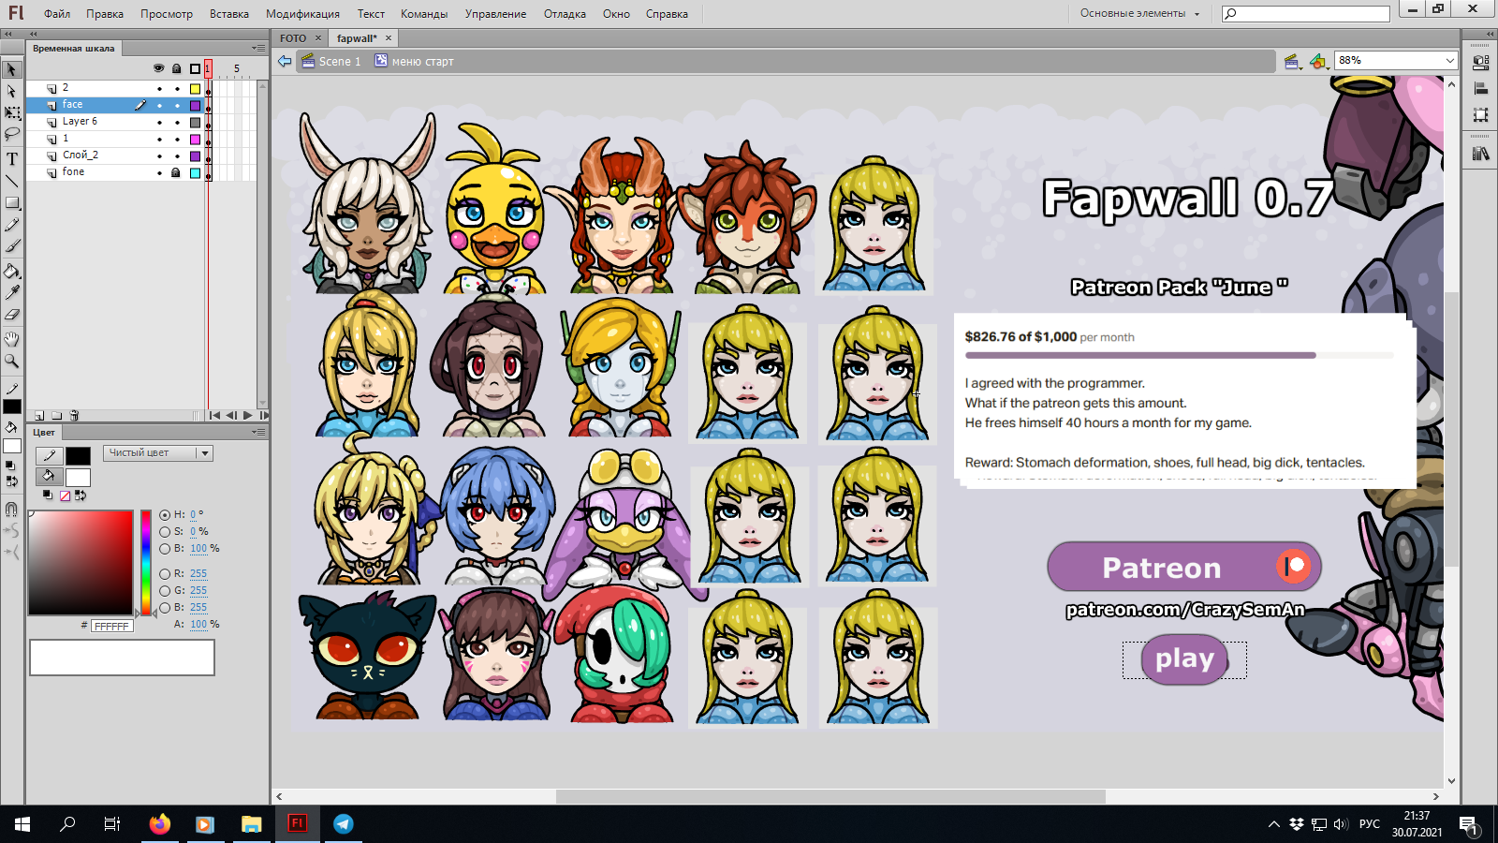1498x843 pixels.
Task: Go to first frame in timeline
Action: pos(214,415)
